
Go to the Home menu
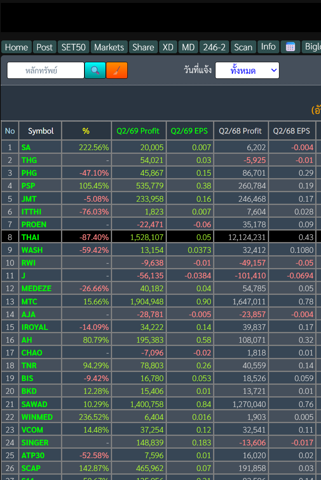(x=16, y=47)
